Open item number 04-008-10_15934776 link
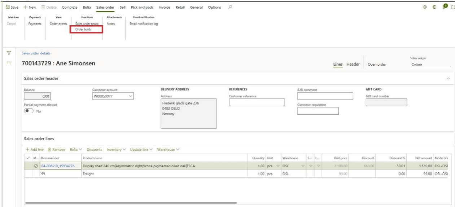Screen dimensions: 455x207 click(58, 166)
